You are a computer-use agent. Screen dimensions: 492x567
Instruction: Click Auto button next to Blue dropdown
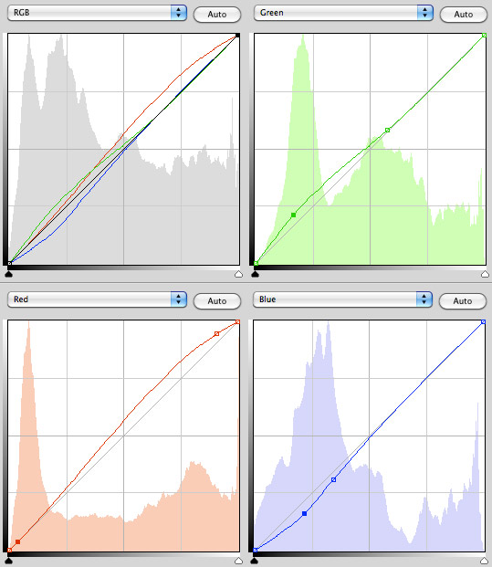(463, 301)
